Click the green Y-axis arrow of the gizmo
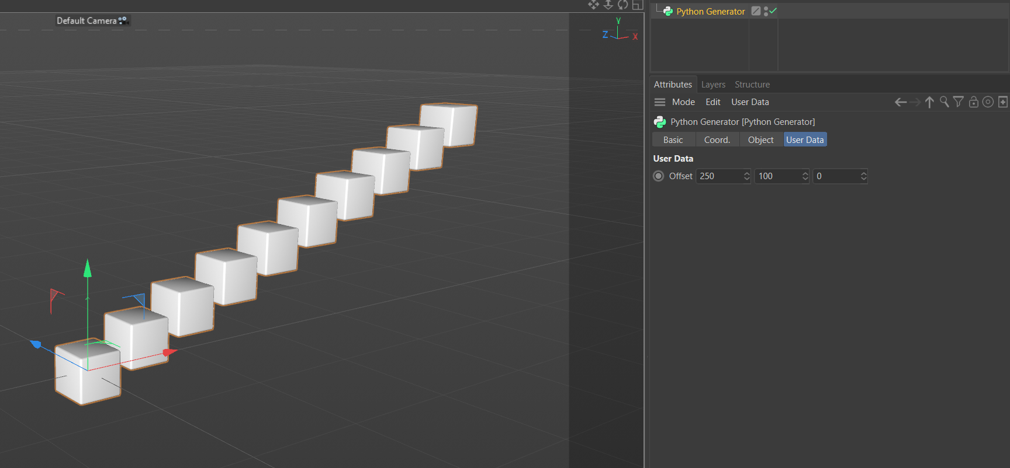The width and height of the screenshot is (1010, 468). pos(88,268)
